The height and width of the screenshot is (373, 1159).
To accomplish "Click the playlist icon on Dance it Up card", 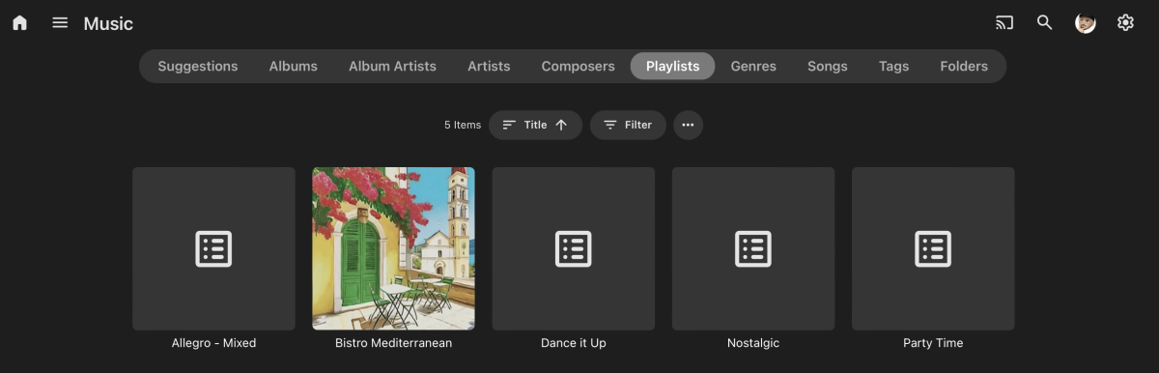I will pos(574,248).
